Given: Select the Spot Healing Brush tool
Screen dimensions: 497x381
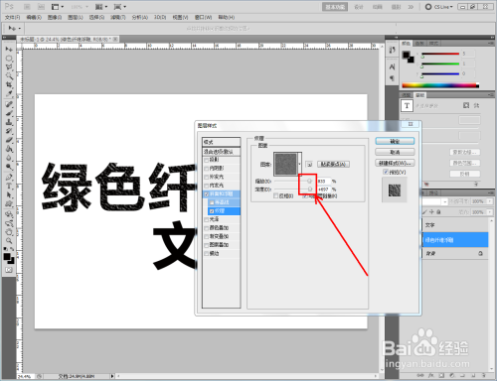Looking at the screenshot, I should (9, 104).
